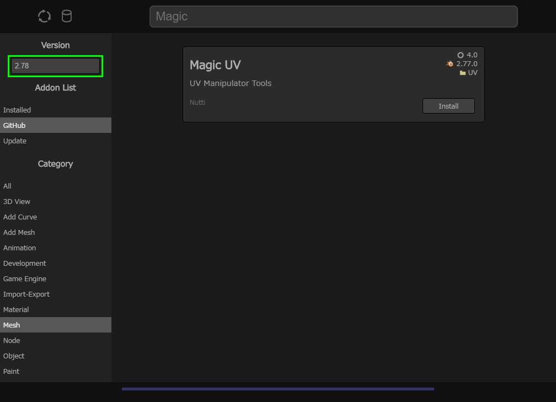Filter by Node category
The height and width of the screenshot is (402, 556).
[x=56, y=340]
